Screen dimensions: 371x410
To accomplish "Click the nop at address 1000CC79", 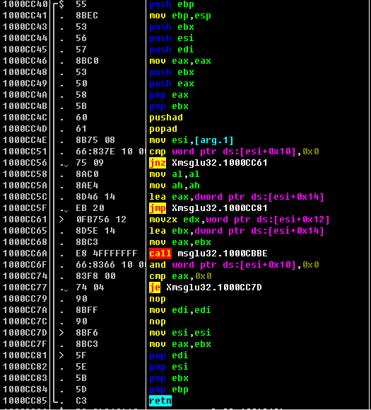I will [158, 299].
